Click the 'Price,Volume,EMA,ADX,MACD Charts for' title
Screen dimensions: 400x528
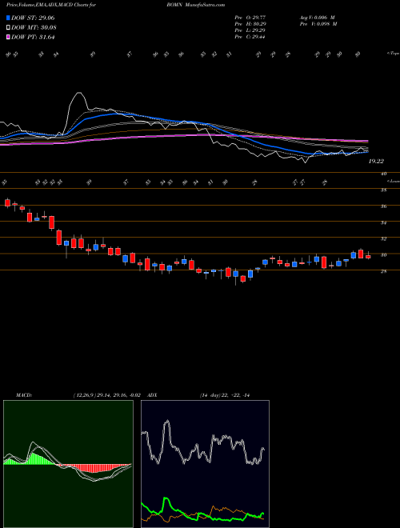[51, 5]
